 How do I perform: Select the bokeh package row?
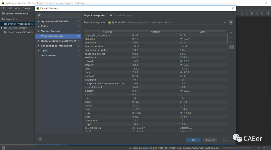coord(155,113)
